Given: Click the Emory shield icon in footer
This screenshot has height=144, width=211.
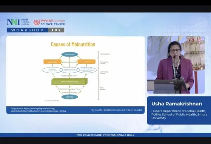Looking at the screenshot, I should point(93,110).
